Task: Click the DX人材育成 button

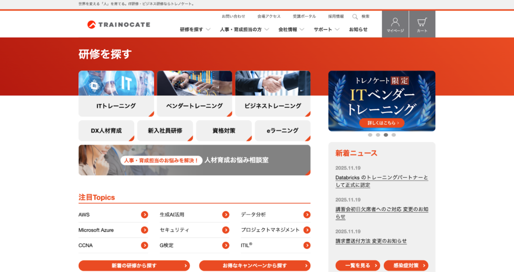Action: pos(106,130)
